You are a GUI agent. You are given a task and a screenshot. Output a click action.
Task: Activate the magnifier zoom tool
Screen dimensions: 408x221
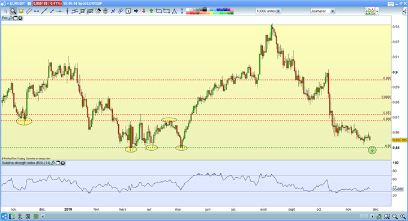pyautogui.click(x=13, y=11)
